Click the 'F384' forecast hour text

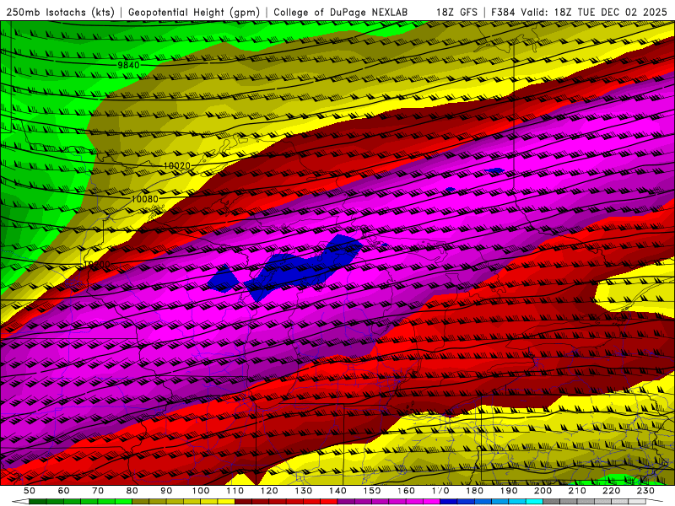(x=503, y=13)
